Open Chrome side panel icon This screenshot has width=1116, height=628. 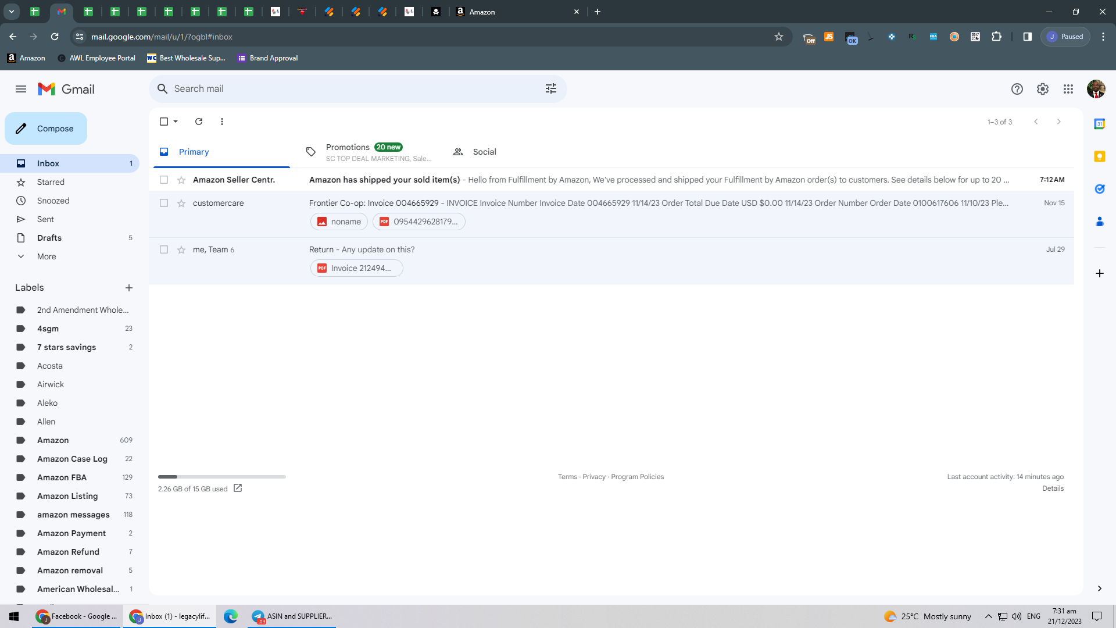[x=1027, y=37]
